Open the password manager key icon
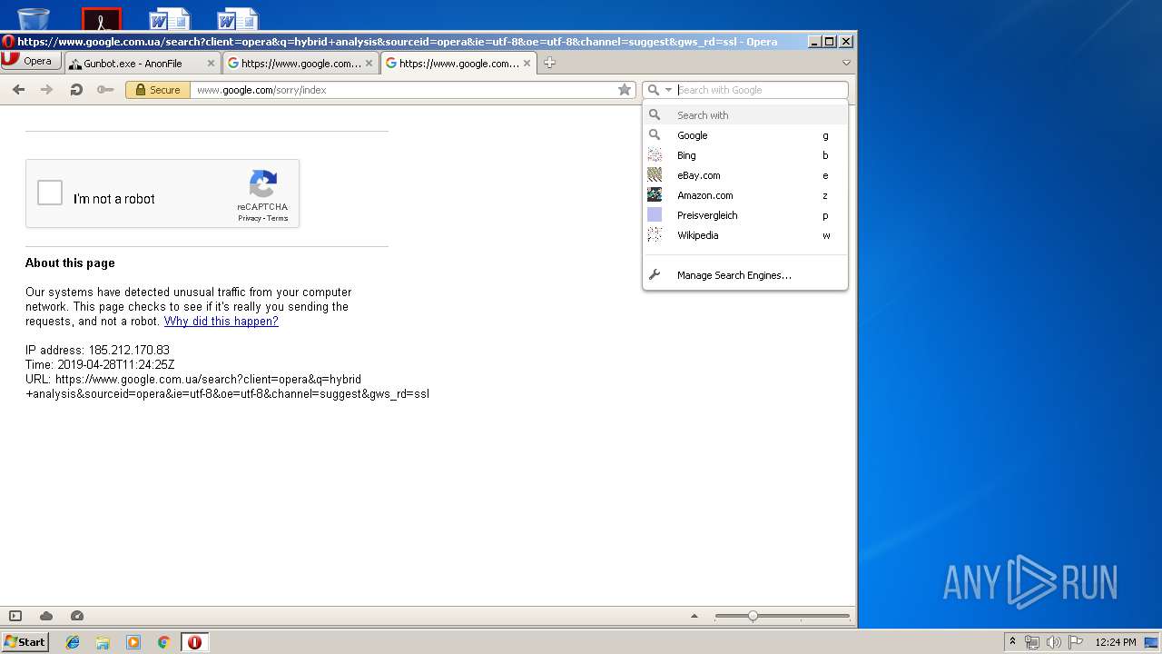This screenshot has height=654, width=1162. coord(105,90)
